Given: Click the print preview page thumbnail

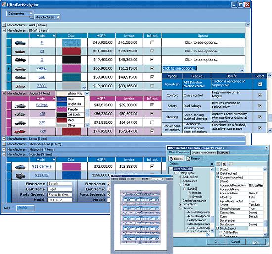Looking at the screenshot, I should tap(140, 217).
